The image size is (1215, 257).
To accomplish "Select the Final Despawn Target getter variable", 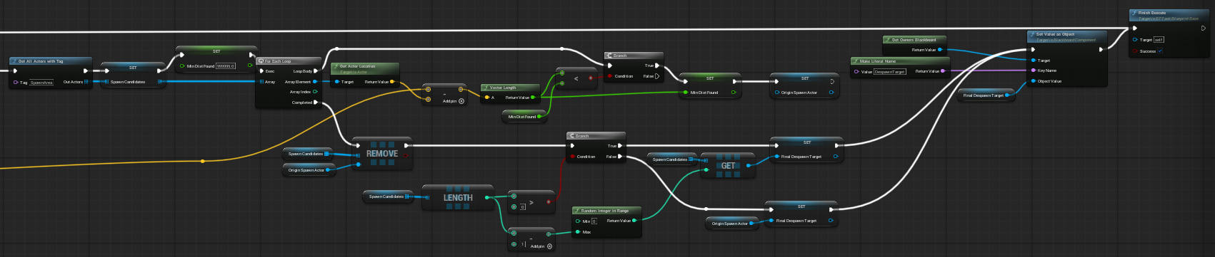I will (x=987, y=95).
